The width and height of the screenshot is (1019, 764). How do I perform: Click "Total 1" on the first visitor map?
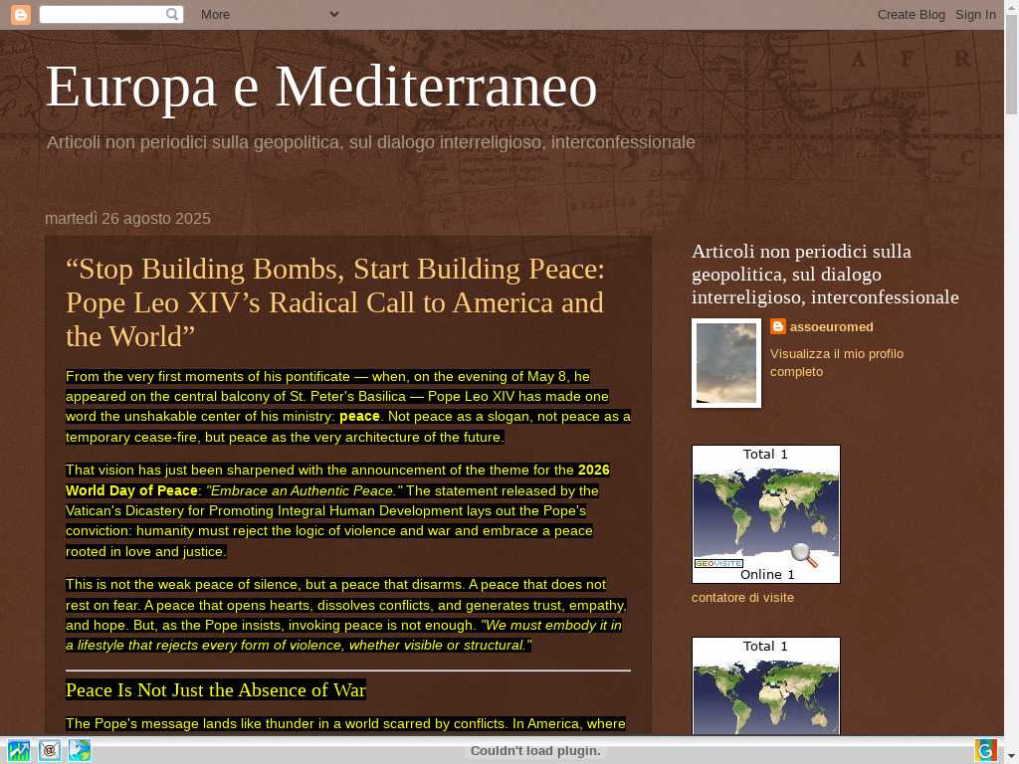click(765, 454)
